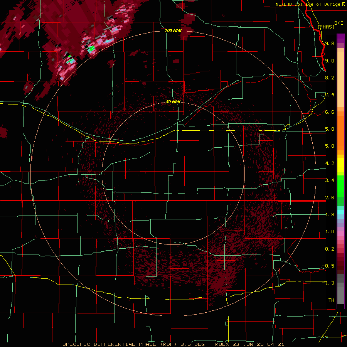Click the 4.2 value on the scale
The image size is (347, 347).
(330, 163)
